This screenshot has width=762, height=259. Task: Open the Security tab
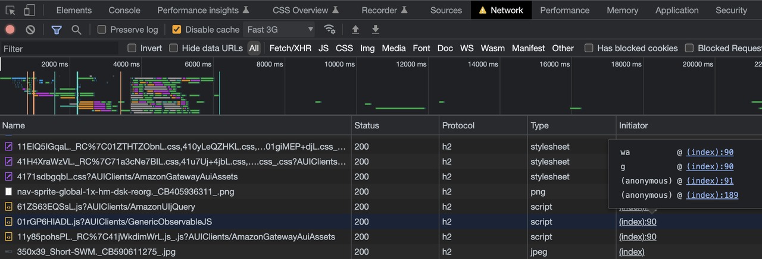(x=731, y=10)
